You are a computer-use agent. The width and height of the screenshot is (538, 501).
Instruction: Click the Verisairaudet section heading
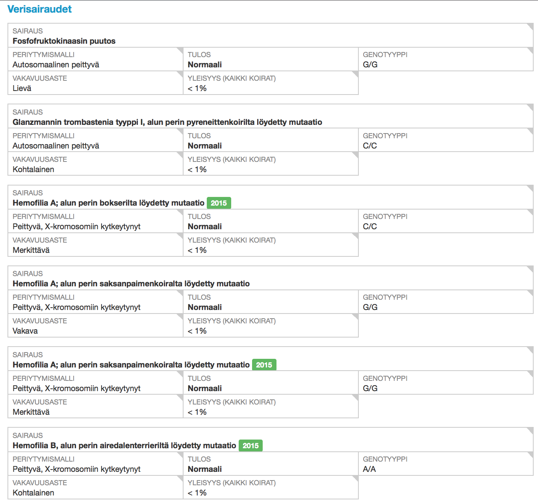(x=39, y=9)
